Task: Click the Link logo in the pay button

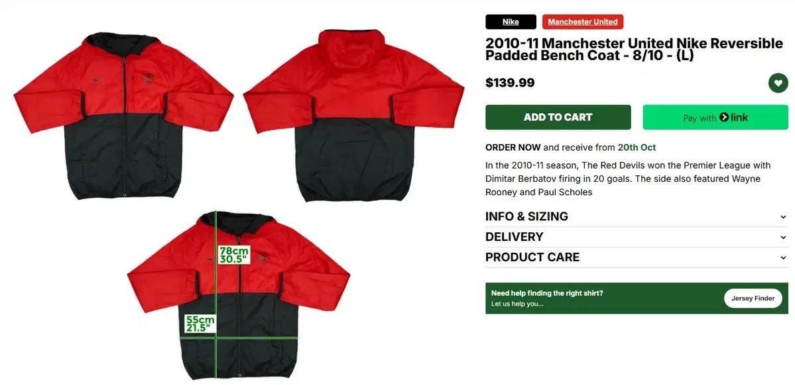Action: tap(733, 117)
